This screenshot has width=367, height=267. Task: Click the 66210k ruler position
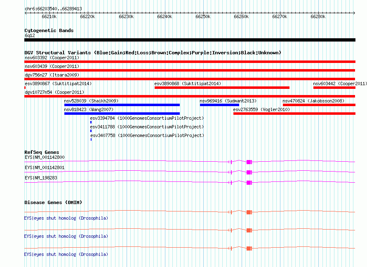[49, 16]
